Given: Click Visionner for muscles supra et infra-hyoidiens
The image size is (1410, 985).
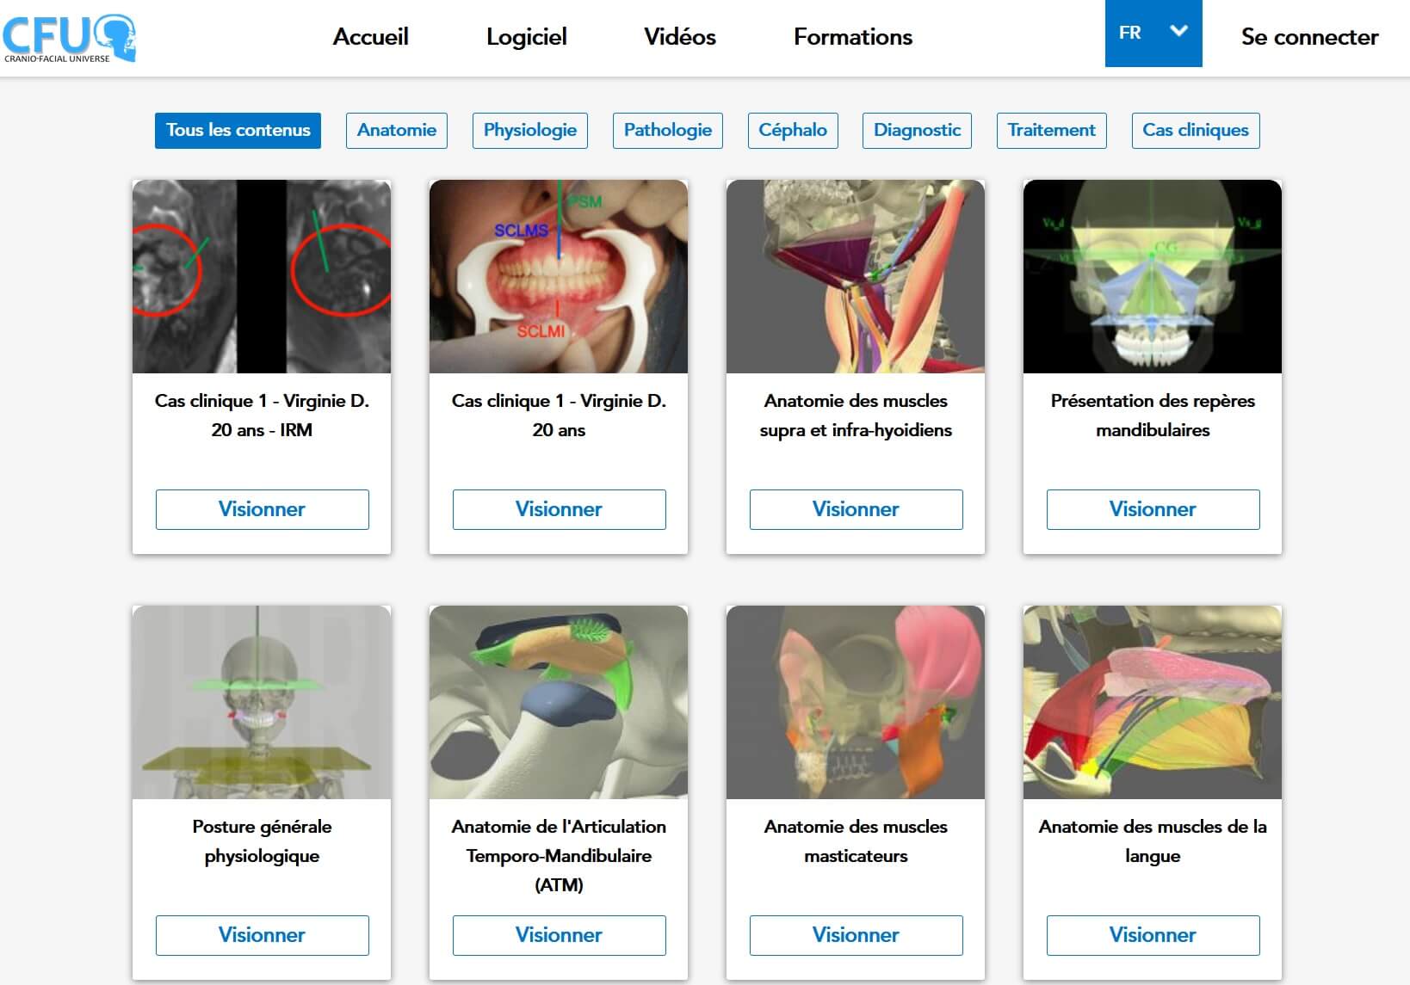Looking at the screenshot, I should [x=856, y=509].
